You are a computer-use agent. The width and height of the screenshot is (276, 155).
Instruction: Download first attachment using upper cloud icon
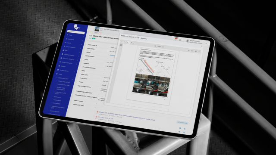point(184,129)
